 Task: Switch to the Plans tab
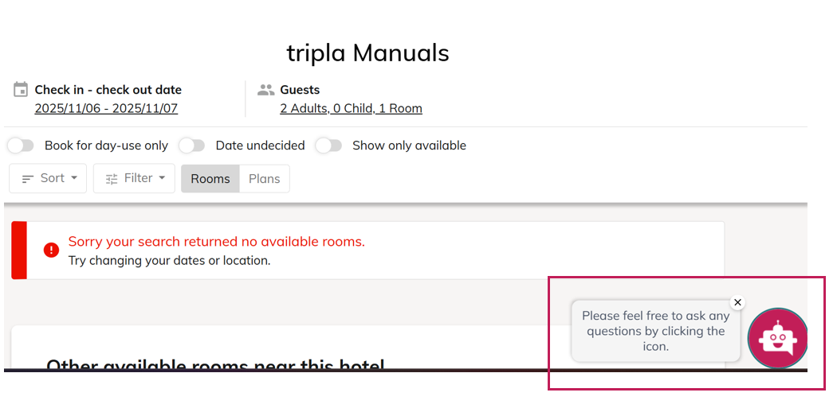tap(265, 179)
